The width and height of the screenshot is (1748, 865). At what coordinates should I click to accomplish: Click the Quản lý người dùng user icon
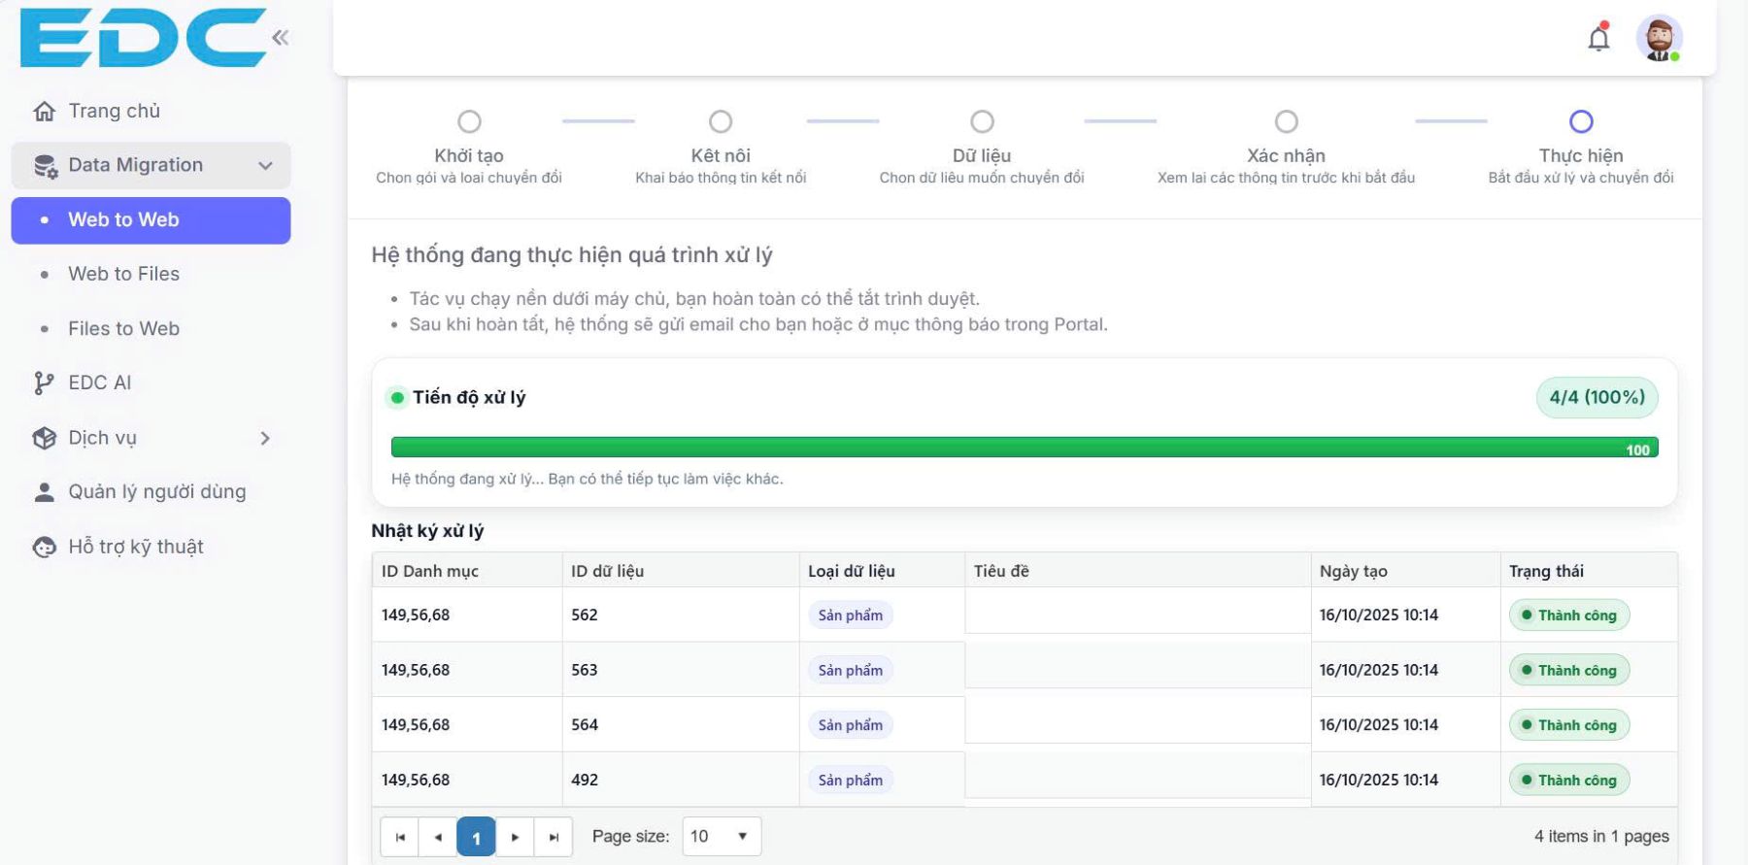pos(45,492)
